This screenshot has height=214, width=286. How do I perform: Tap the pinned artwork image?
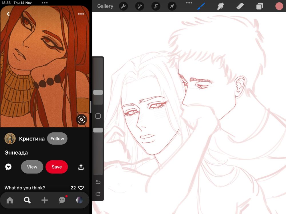45,66
